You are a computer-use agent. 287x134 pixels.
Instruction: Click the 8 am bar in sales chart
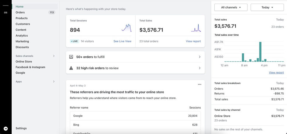click(x=243, y=57)
